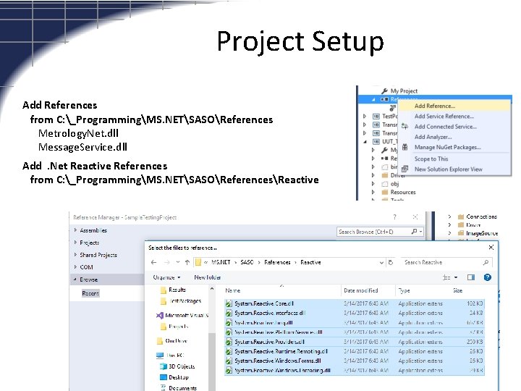Choose Manage NuGet Packages... menu entry
Viewport: 521px width, 391px height.
[448, 147]
